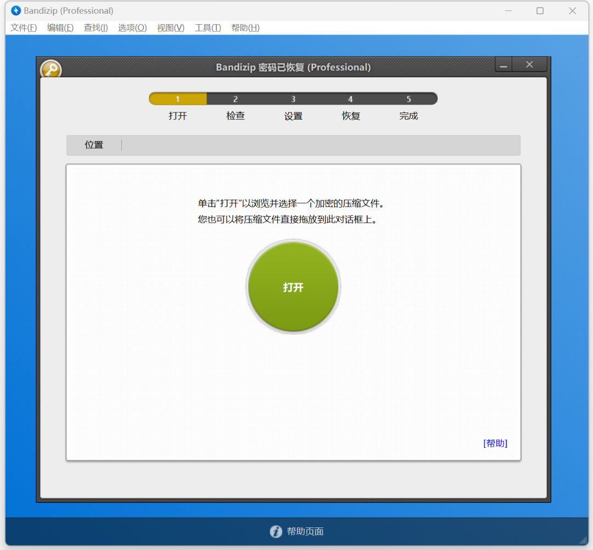Click the 恢复 step label

(x=350, y=116)
